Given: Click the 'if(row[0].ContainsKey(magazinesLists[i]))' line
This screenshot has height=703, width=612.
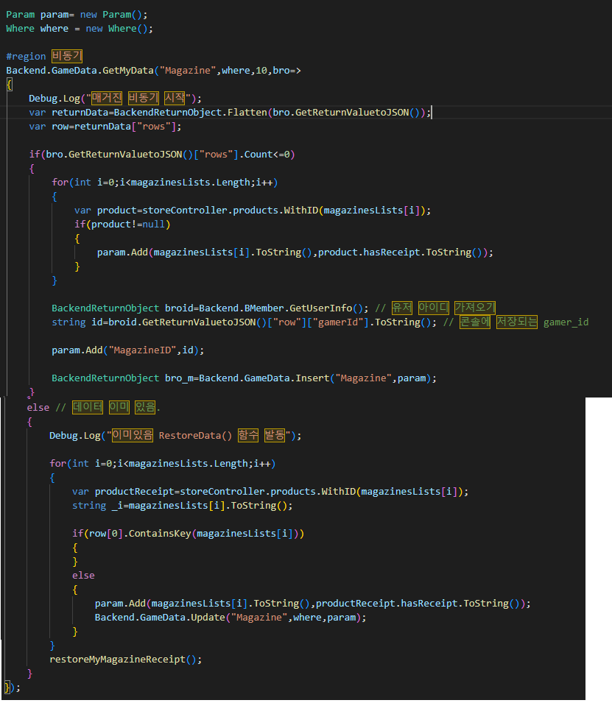Looking at the screenshot, I should (189, 534).
